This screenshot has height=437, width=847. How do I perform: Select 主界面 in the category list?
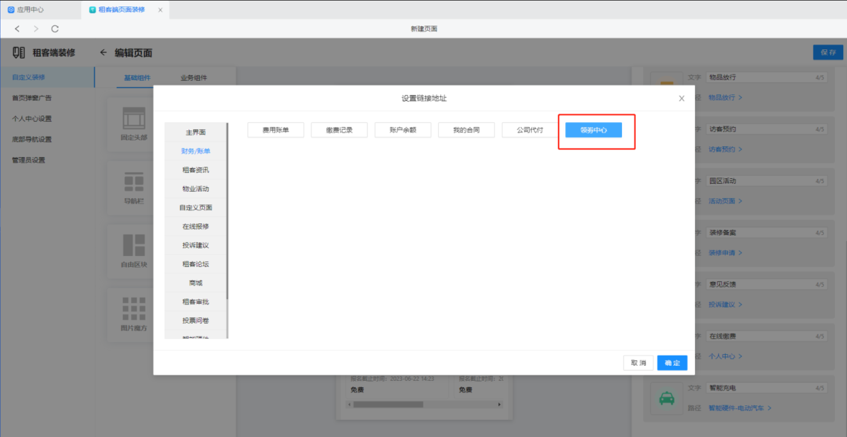[196, 132]
